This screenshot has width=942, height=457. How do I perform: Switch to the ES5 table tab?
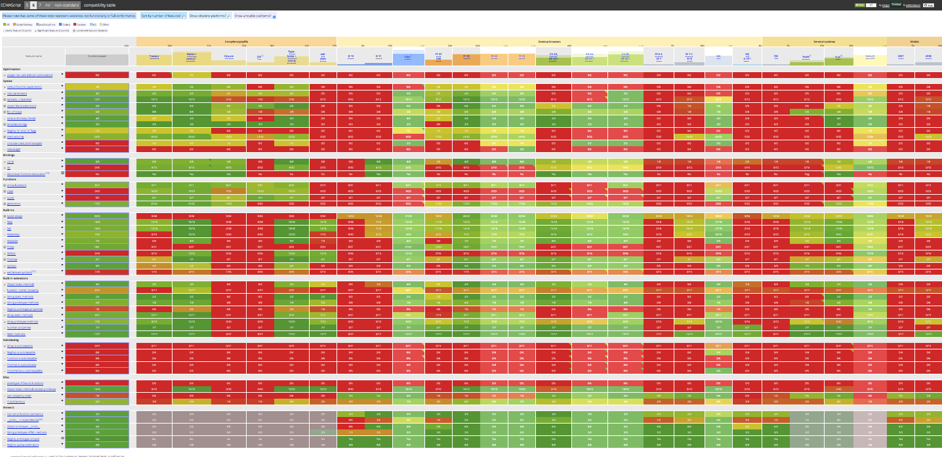[27, 5]
